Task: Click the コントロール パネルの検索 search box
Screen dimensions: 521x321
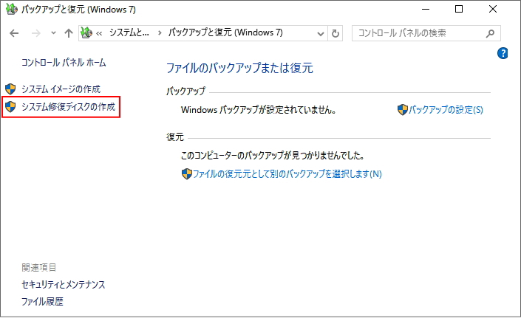Action: click(x=418, y=34)
